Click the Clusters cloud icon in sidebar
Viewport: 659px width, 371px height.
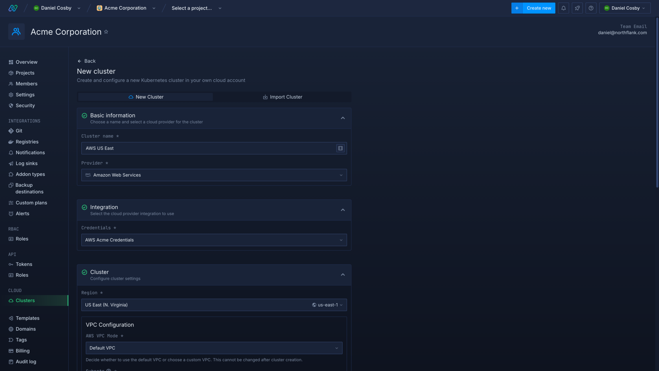click(11, 301)
